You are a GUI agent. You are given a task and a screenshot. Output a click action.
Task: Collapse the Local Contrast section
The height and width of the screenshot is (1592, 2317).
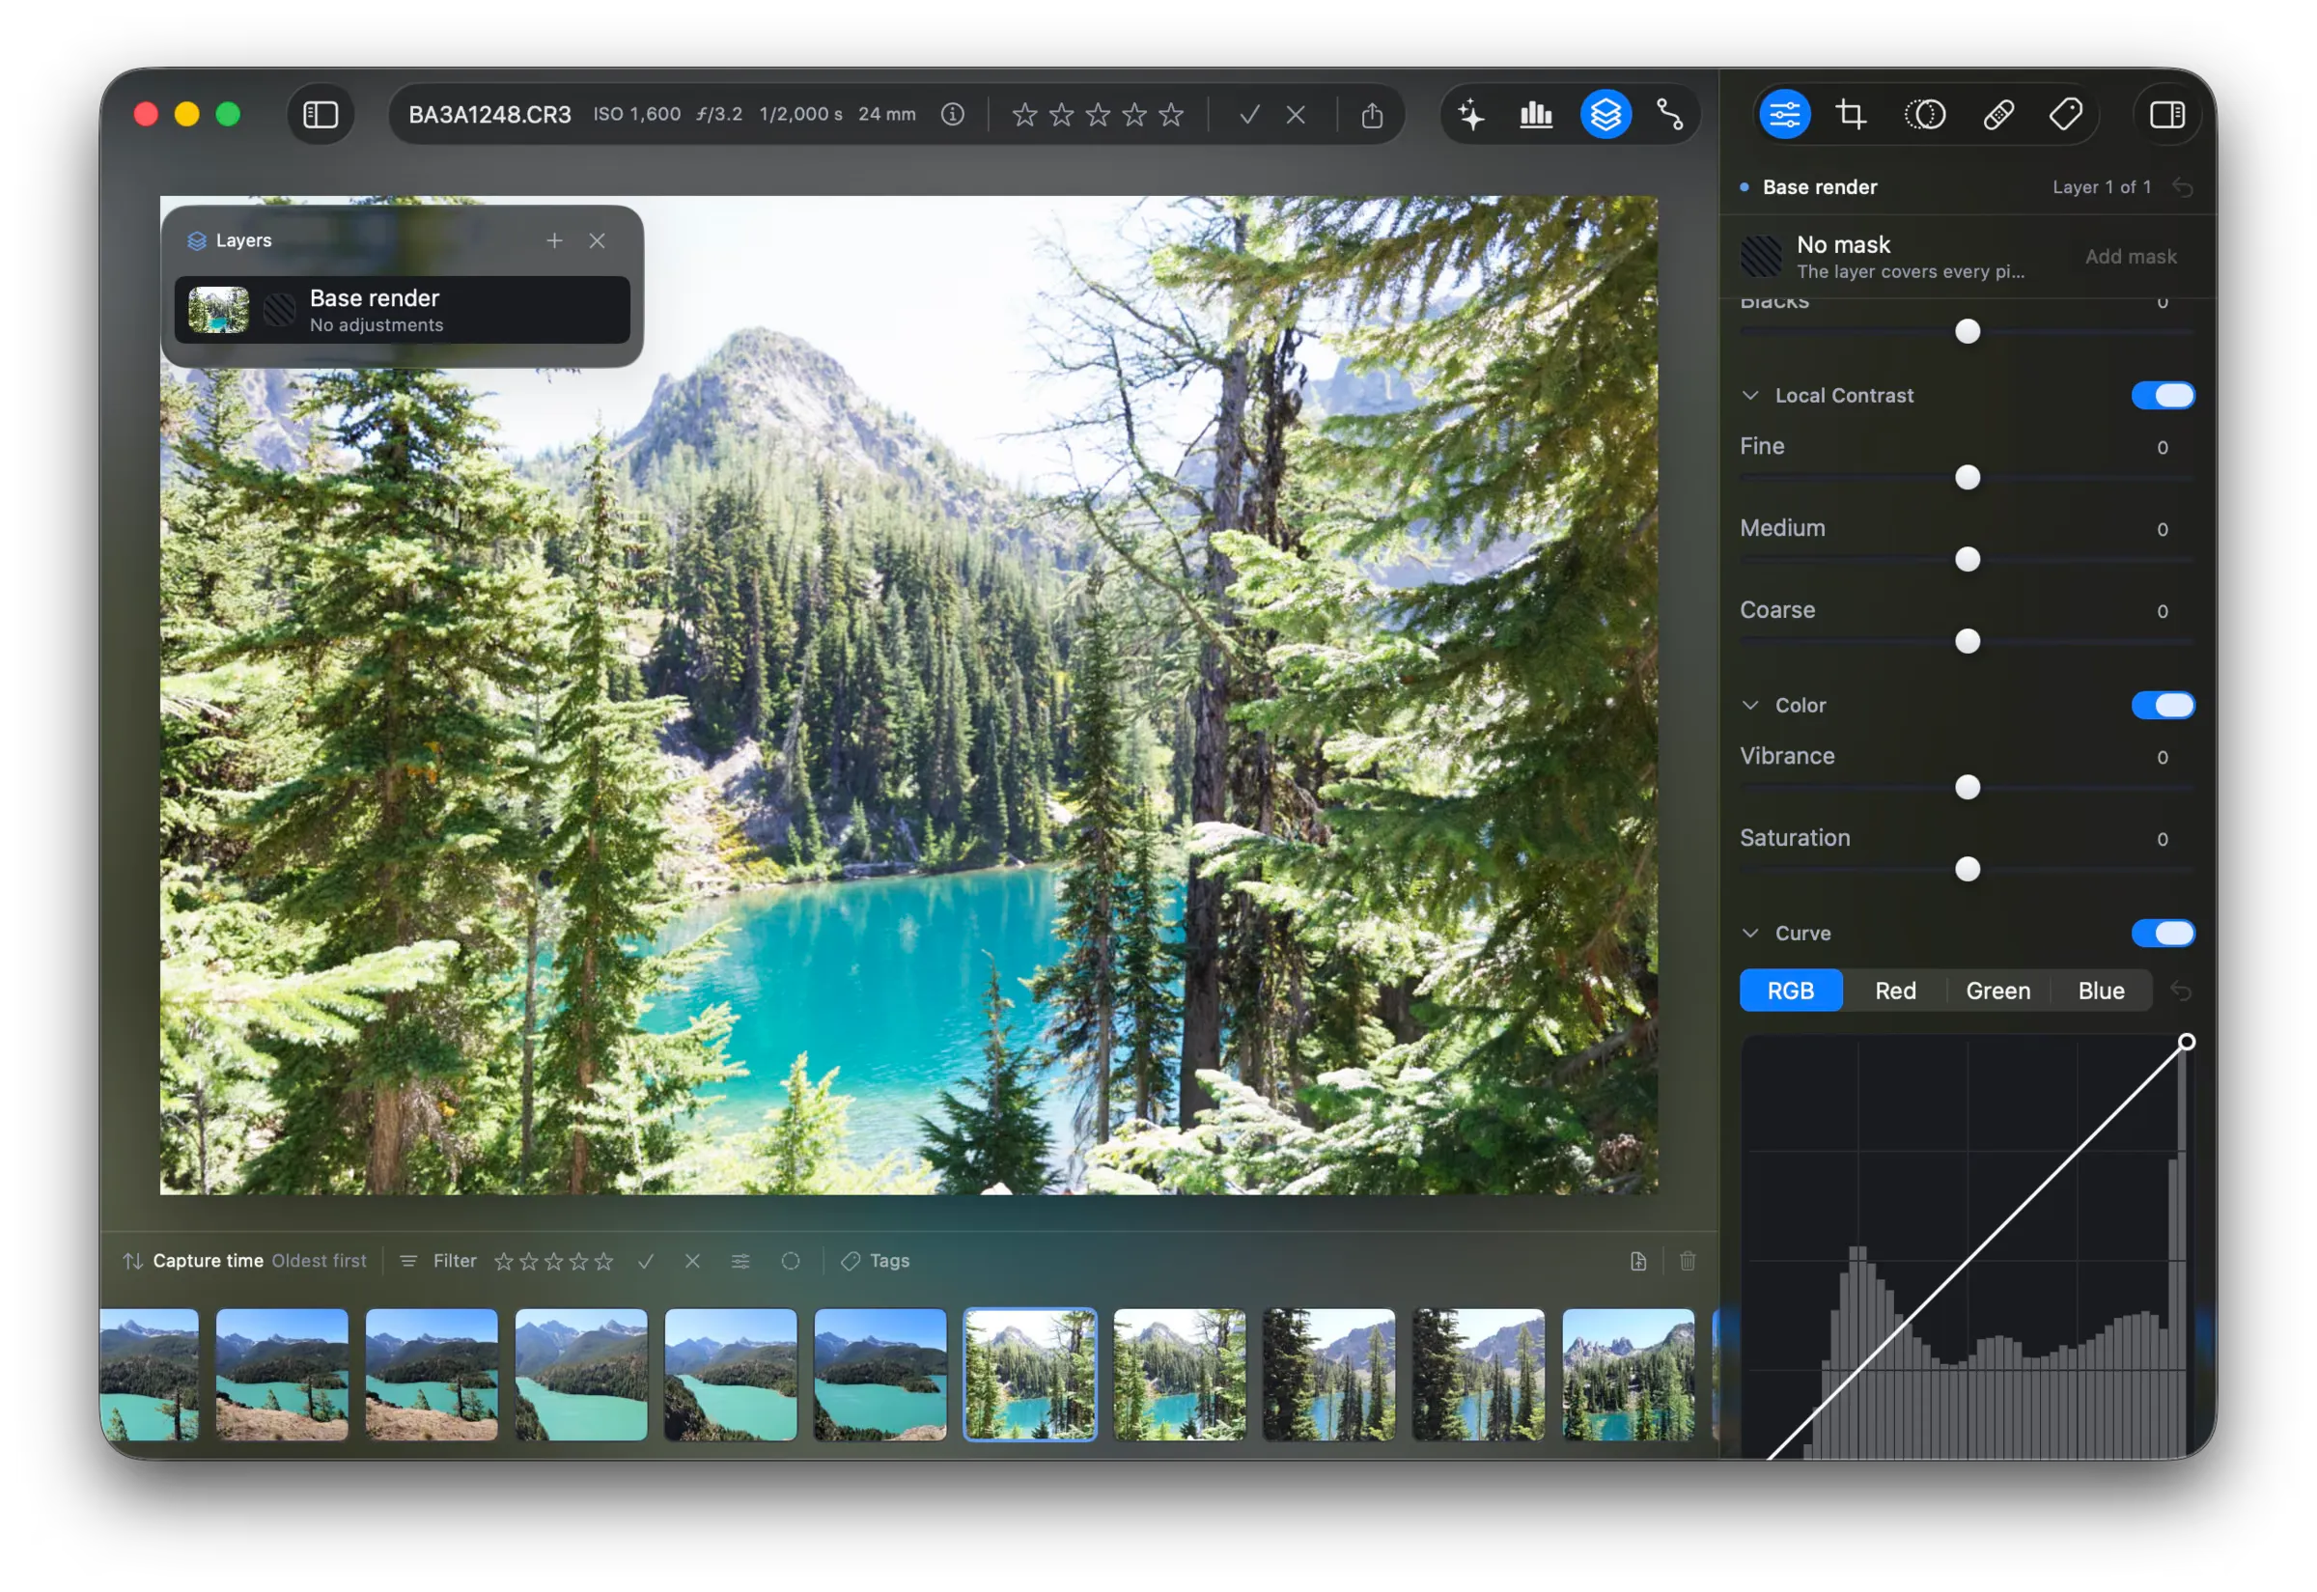point(1750,396)
